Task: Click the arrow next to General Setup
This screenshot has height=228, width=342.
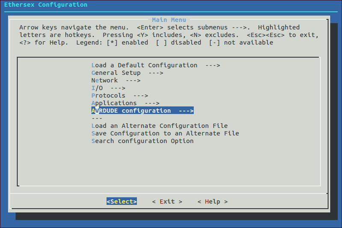Action: 156,73
